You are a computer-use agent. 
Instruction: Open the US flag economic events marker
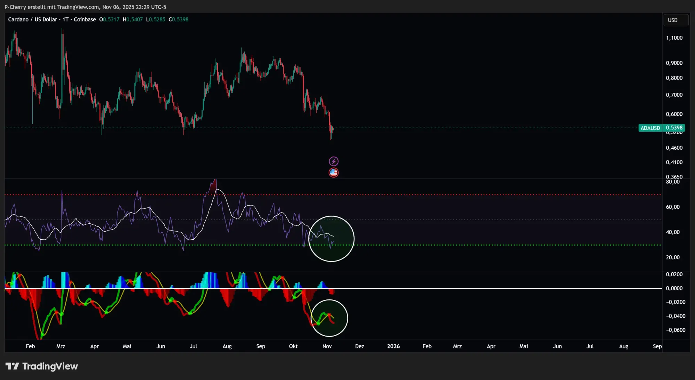tap(333, 172)
